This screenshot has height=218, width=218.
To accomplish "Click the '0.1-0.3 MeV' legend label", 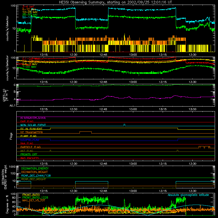I will coord(31,59).
